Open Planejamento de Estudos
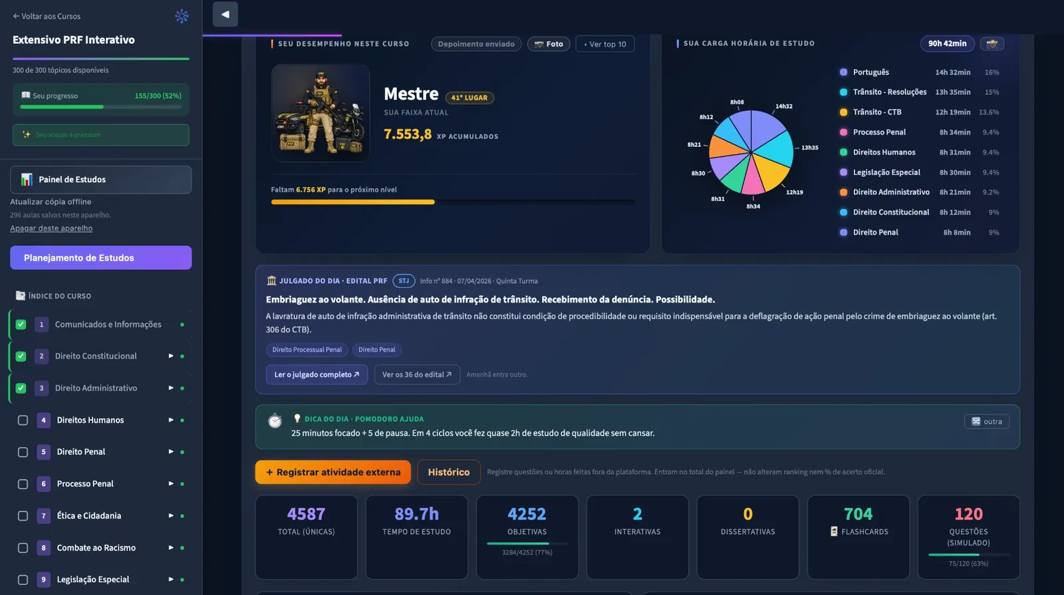The height and width of the screenshot is (595, 1064). point(101,258)
